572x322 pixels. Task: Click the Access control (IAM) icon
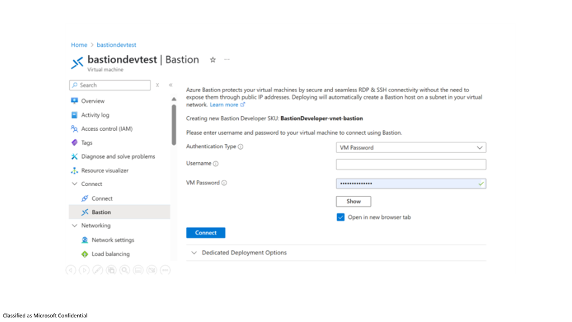[74, 129]
